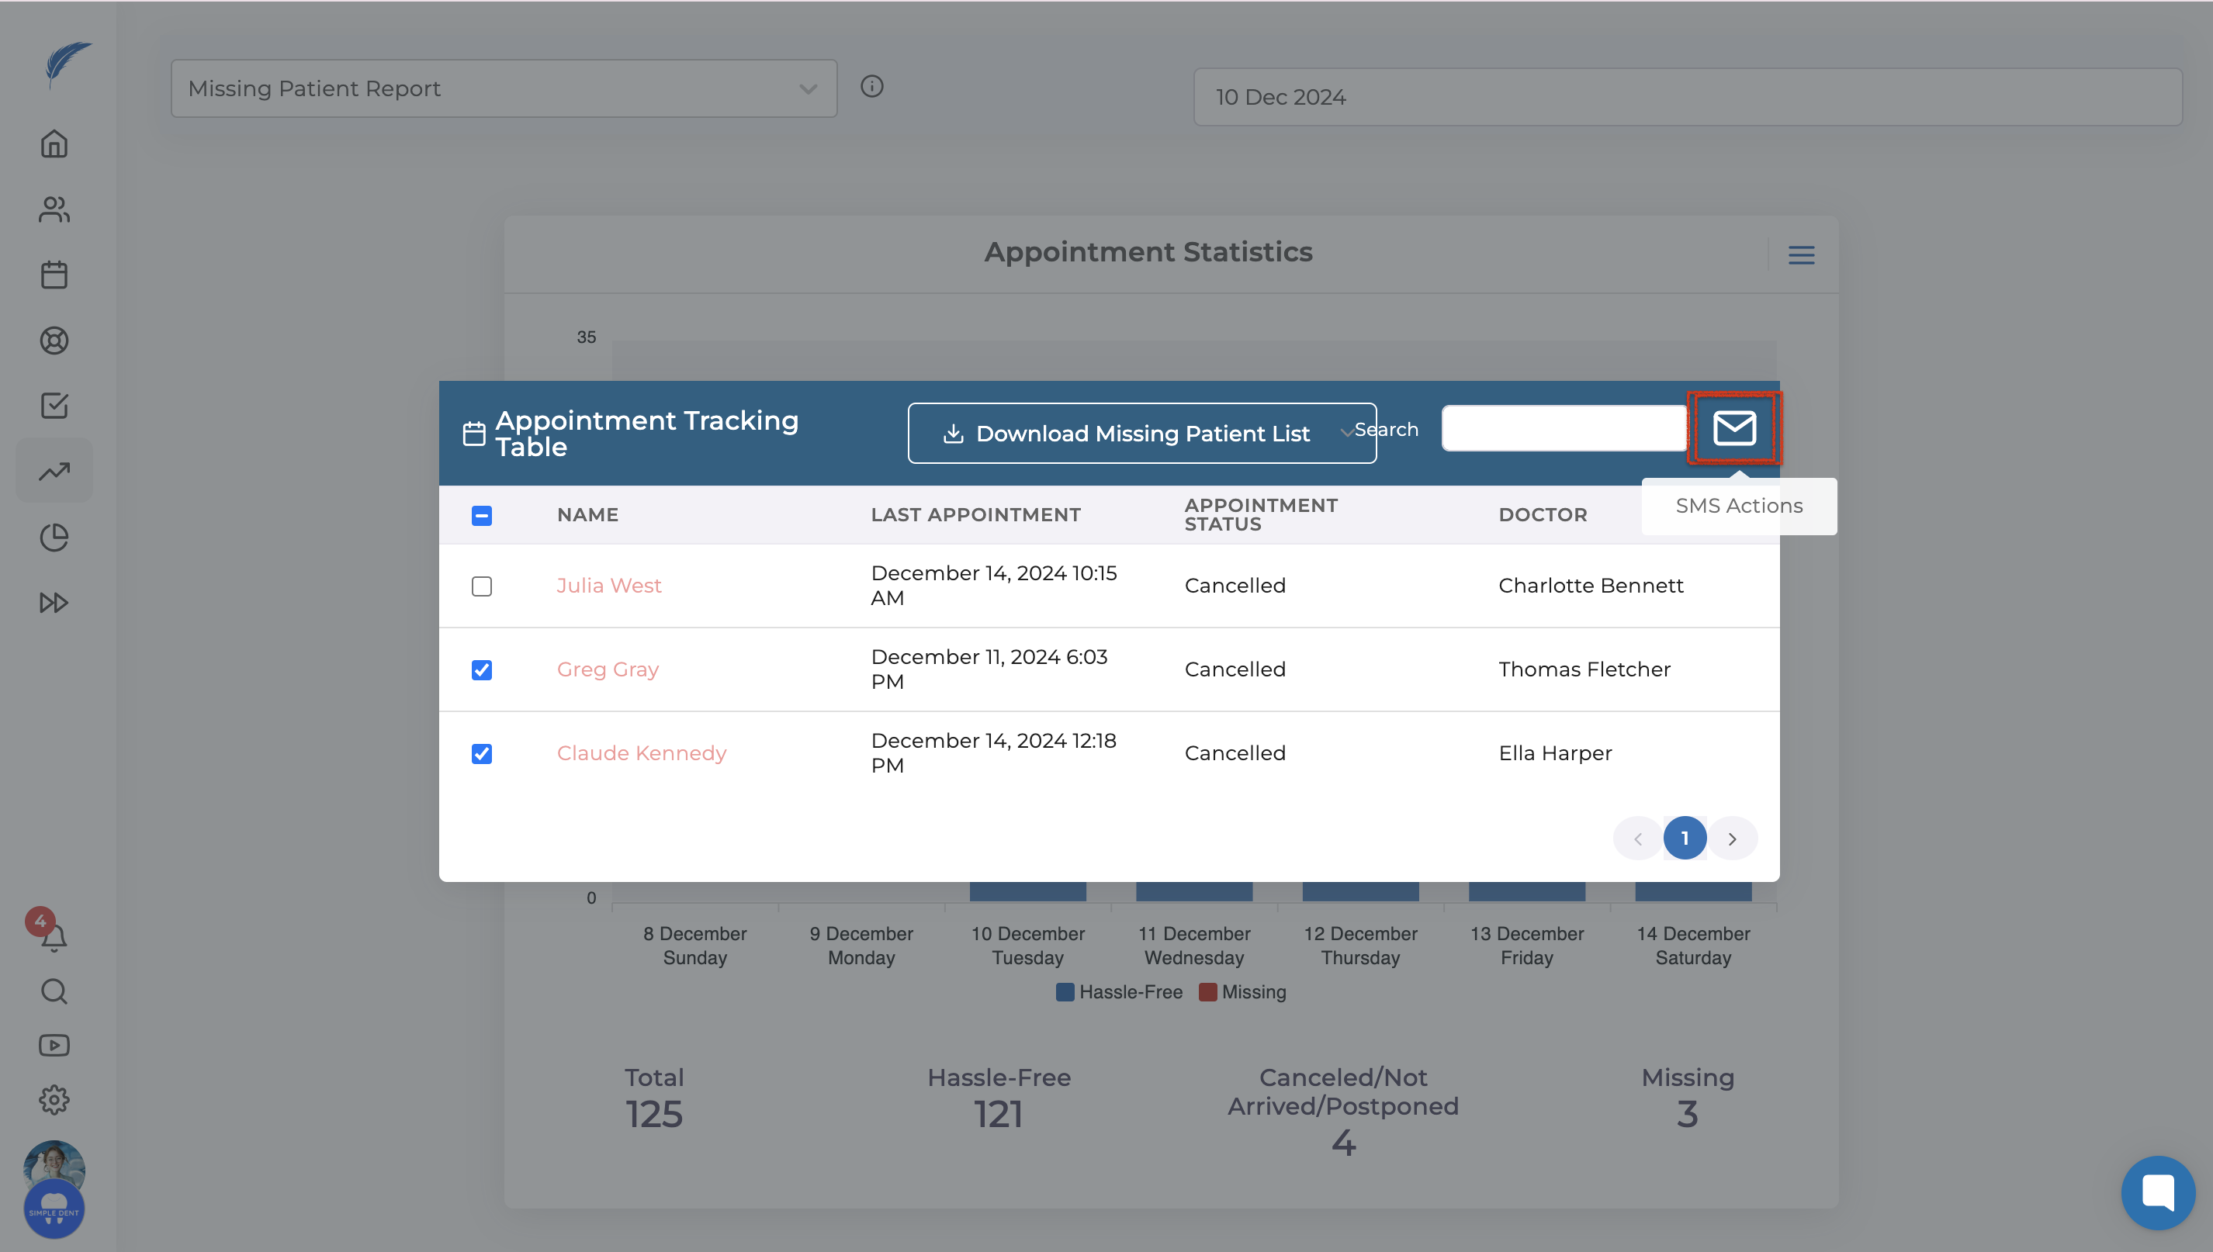Click the SMS Actions envelope icon
The image size is (2213, 1252).
(x=1733, y=427)
